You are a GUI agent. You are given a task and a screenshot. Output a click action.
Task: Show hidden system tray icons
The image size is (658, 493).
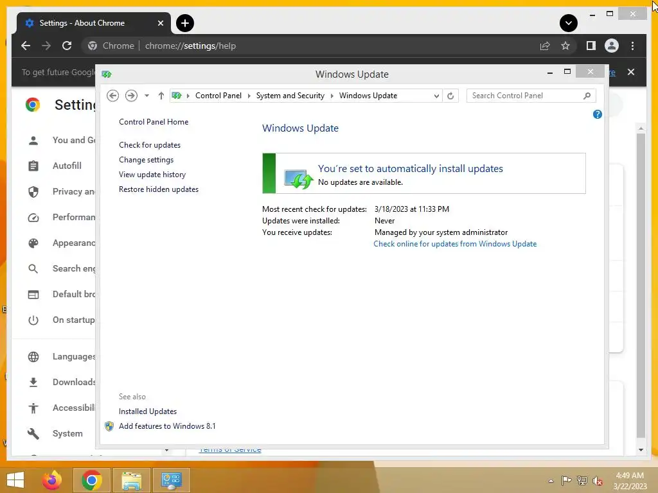tap(551, 481)
